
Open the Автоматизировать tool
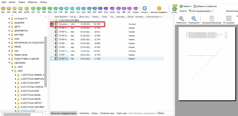tap(159, 10)
